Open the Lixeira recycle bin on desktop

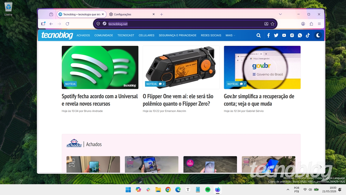(x=8, y=9)
